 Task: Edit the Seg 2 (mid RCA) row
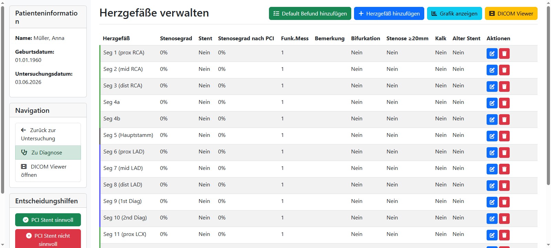[492, 70]
